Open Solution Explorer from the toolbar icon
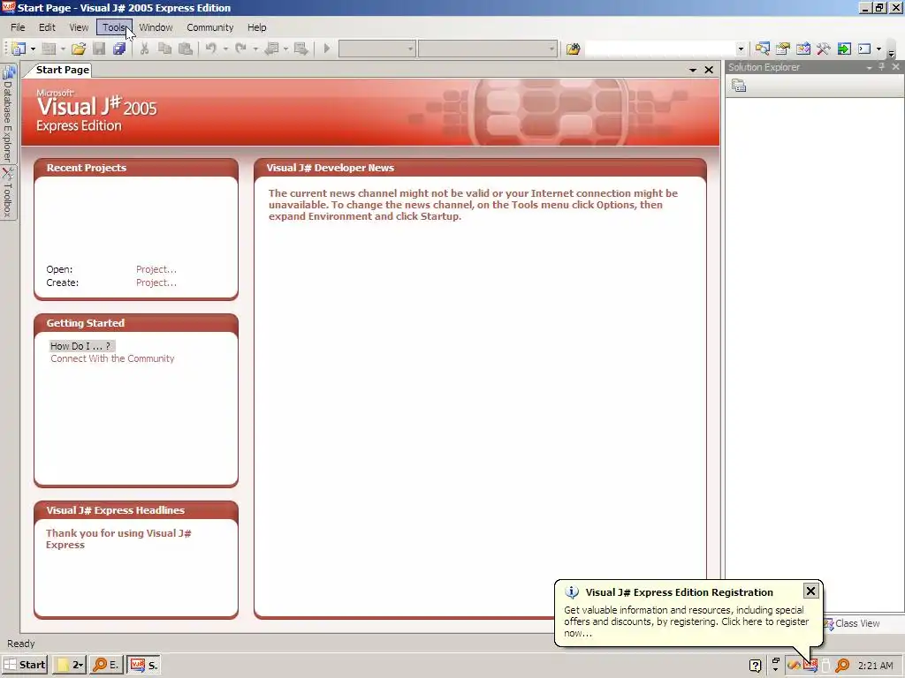Image resolution: width=905 pixels, height=678 pixels. coord(763,49)
